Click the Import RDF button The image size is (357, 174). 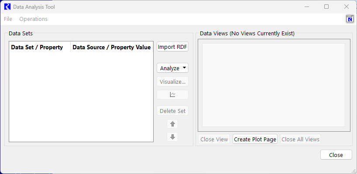172,47
